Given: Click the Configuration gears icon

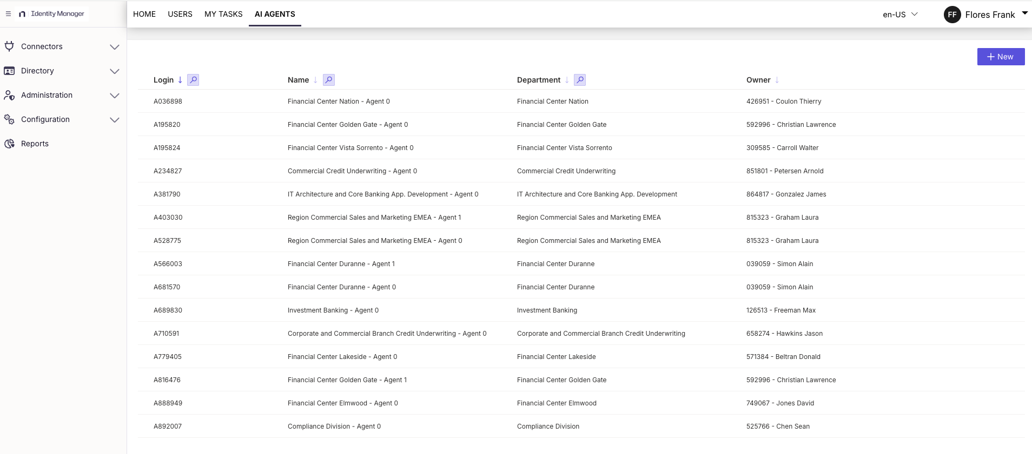Looking at the screenshot, I should coord(9,119).
